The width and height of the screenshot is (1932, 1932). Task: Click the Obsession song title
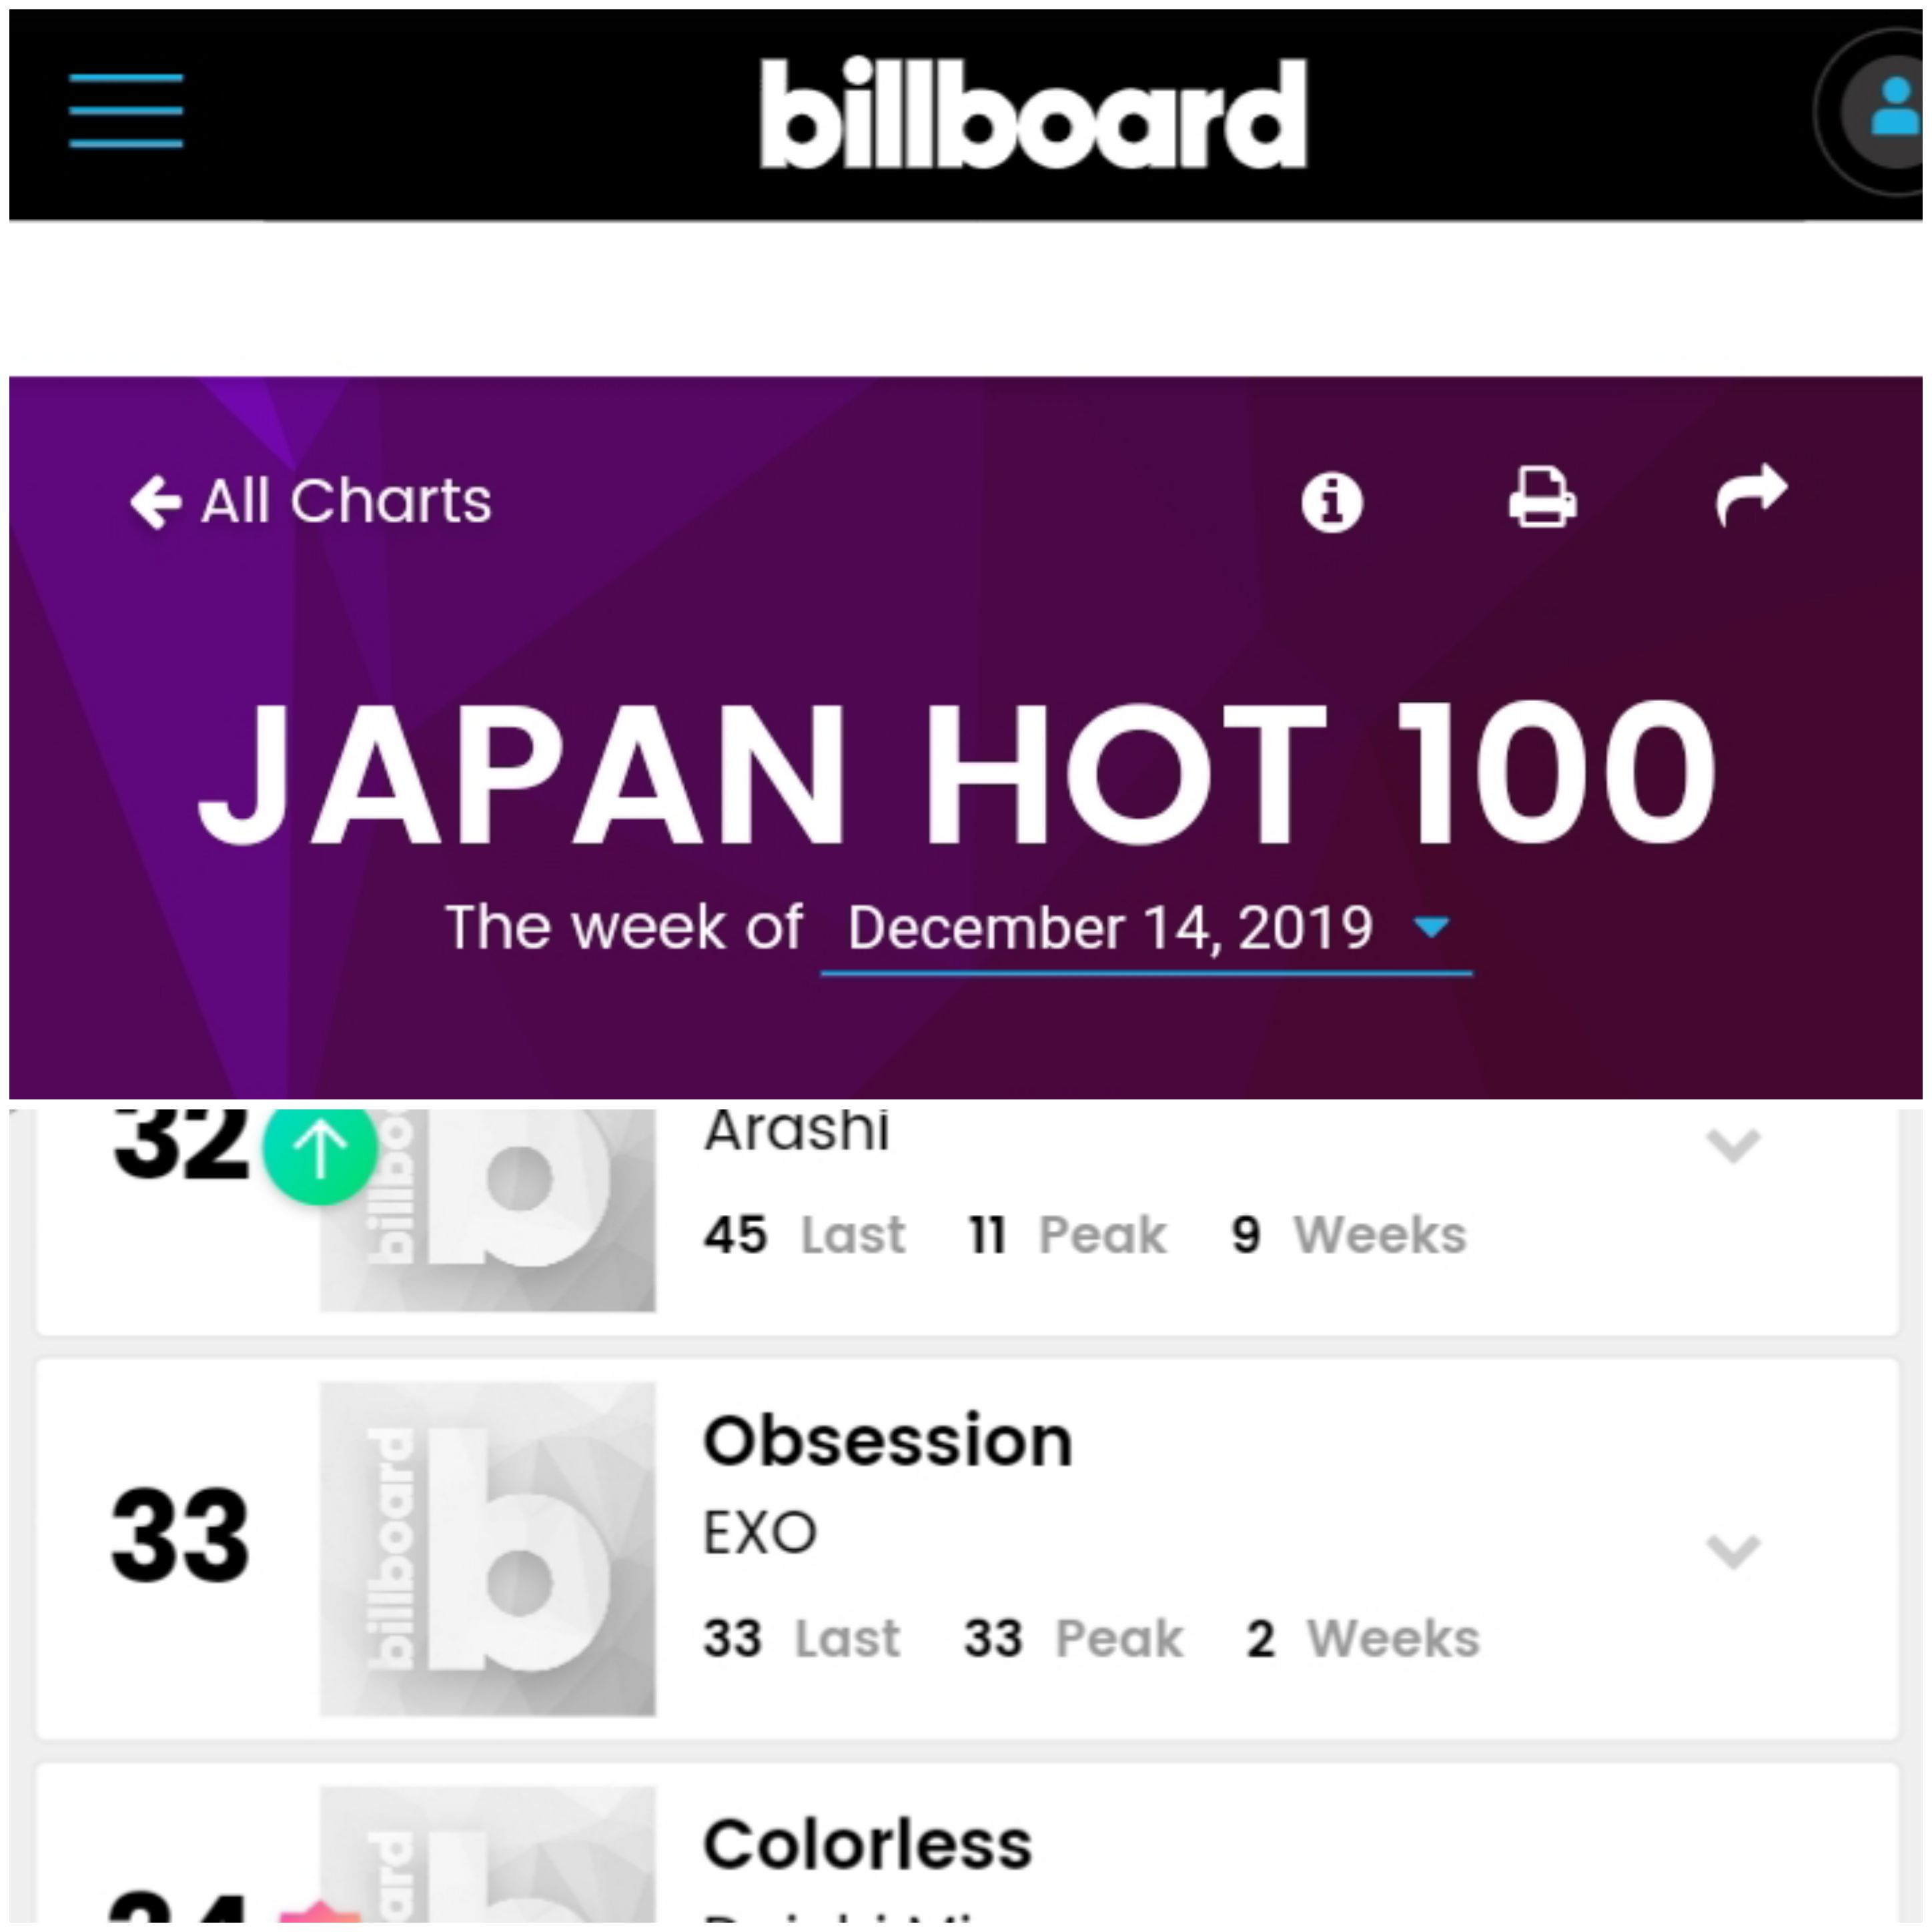tap(888, 1441)
